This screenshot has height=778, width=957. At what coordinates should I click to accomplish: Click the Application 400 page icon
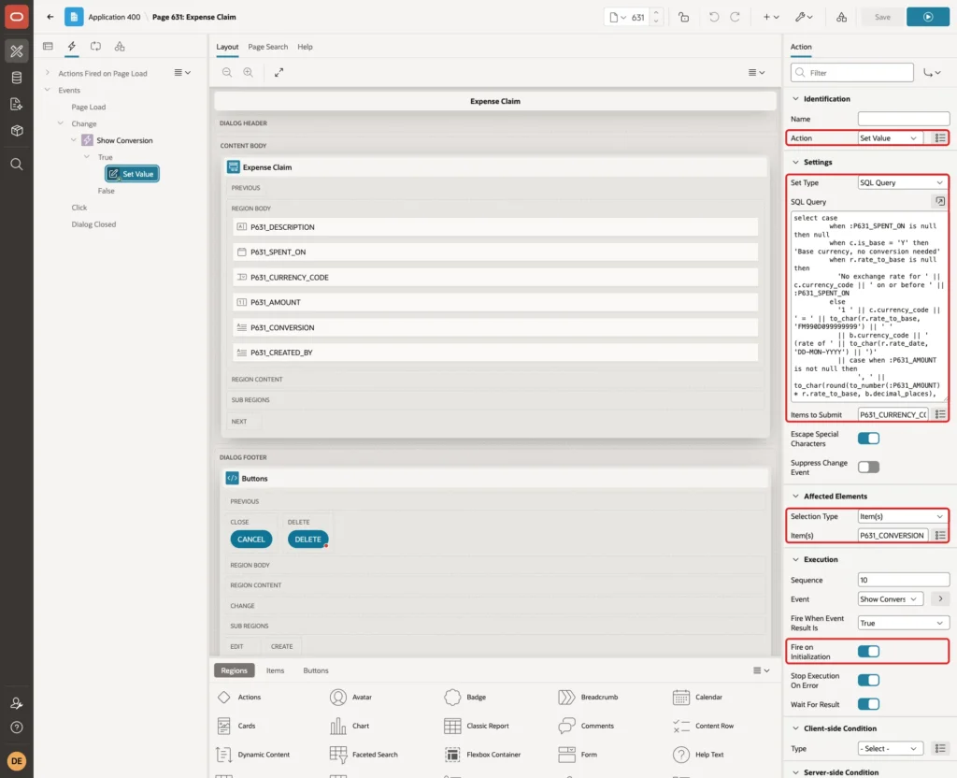pyautogui.click(x=74, y=17)
